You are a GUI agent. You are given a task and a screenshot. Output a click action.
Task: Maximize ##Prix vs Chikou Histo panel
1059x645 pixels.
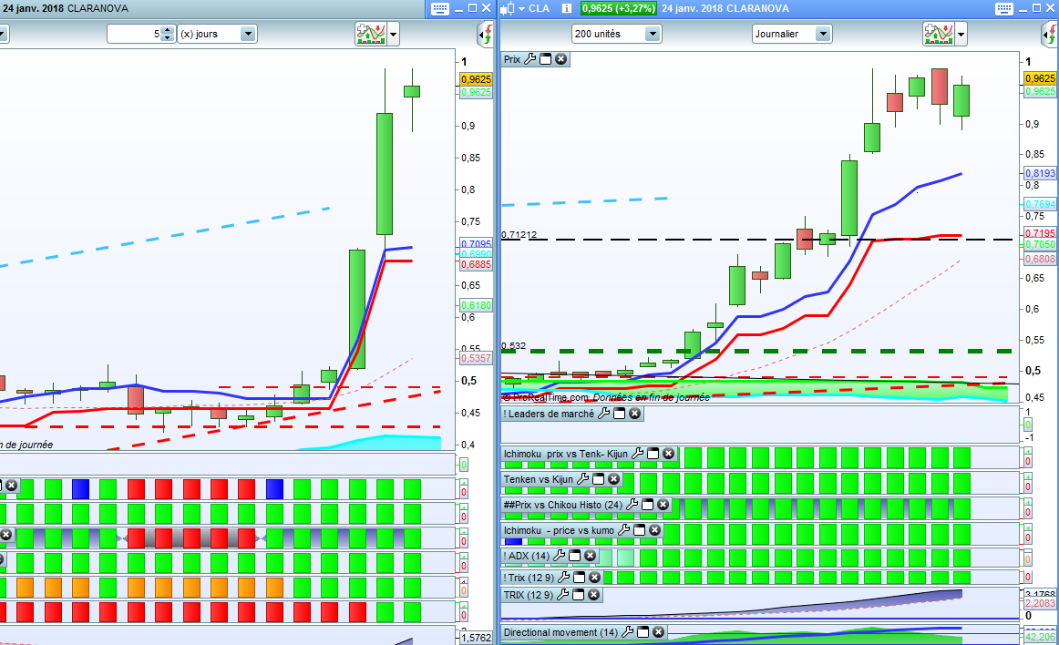[x=648, y=505]
